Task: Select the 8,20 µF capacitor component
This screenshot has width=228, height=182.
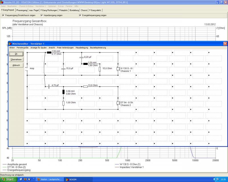Action: tap(82, 57)
